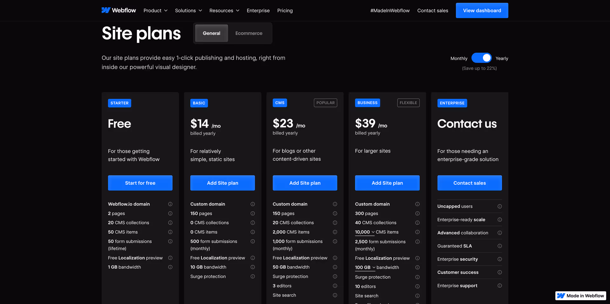Click the View dashboard button
The height and width of the screenshot is (304, 610).
click(x=482, y=10)
